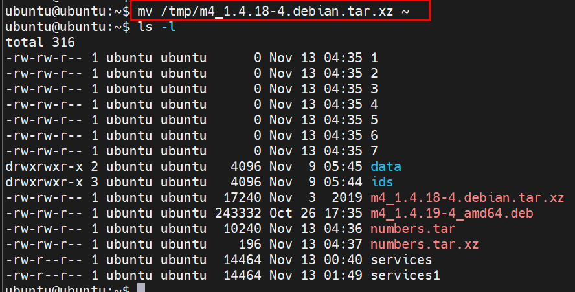This screenshot has height=292, width=575.
Task: Click the numbers.tar filename
Action: [412, 229]
